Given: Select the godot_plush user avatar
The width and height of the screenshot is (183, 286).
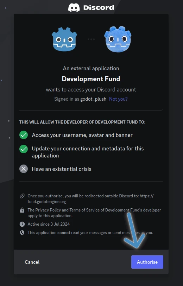Looking at the screenshot, I should [118, 39].
